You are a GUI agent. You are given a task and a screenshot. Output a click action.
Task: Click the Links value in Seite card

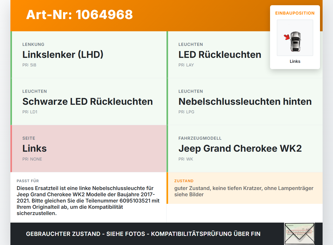[35, 149]
